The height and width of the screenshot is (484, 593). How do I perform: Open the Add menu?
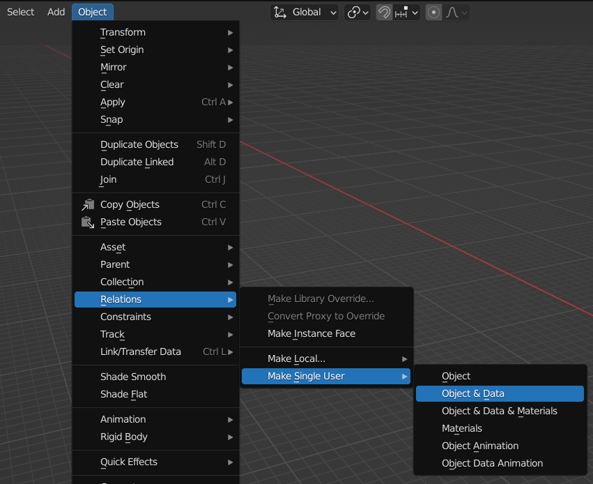[56, 11]
